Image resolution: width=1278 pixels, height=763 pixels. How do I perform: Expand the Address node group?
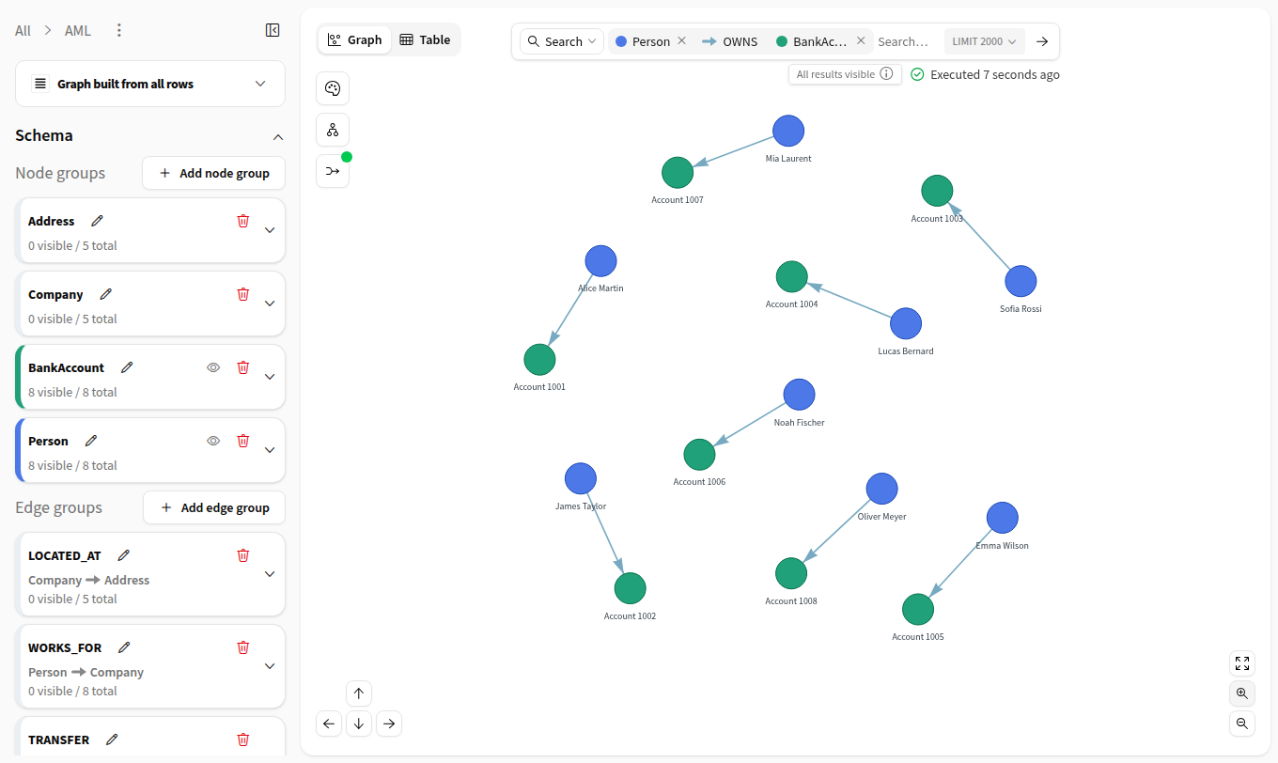270,230
